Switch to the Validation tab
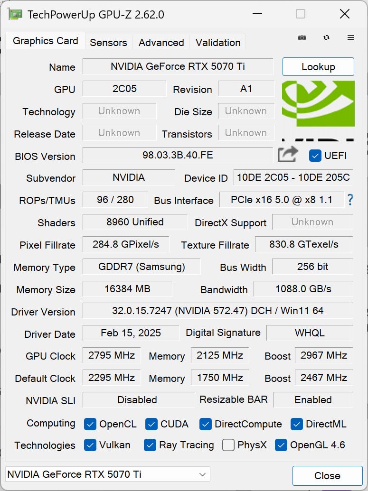 218,42
